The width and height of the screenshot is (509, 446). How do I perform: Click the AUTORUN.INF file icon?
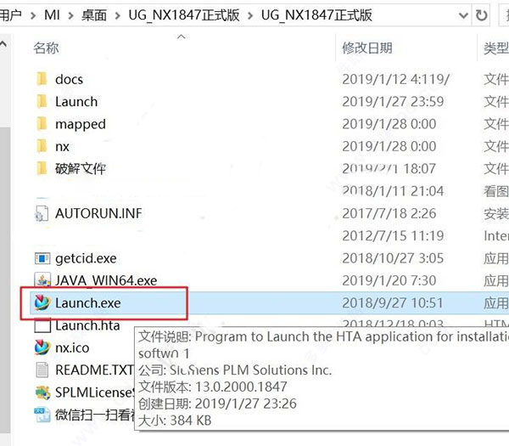(42, 213)
